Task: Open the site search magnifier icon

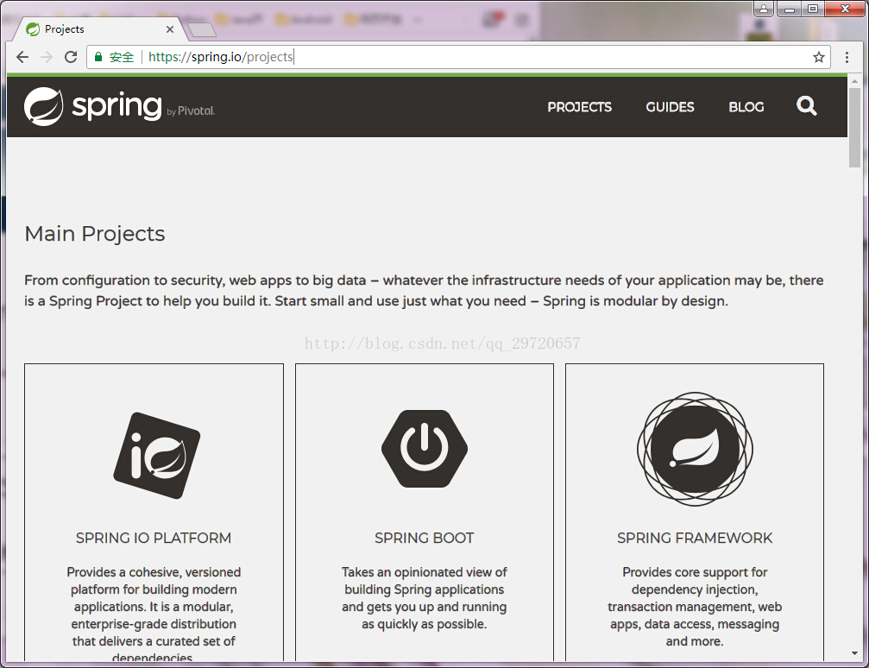Action: coord(806,106)
